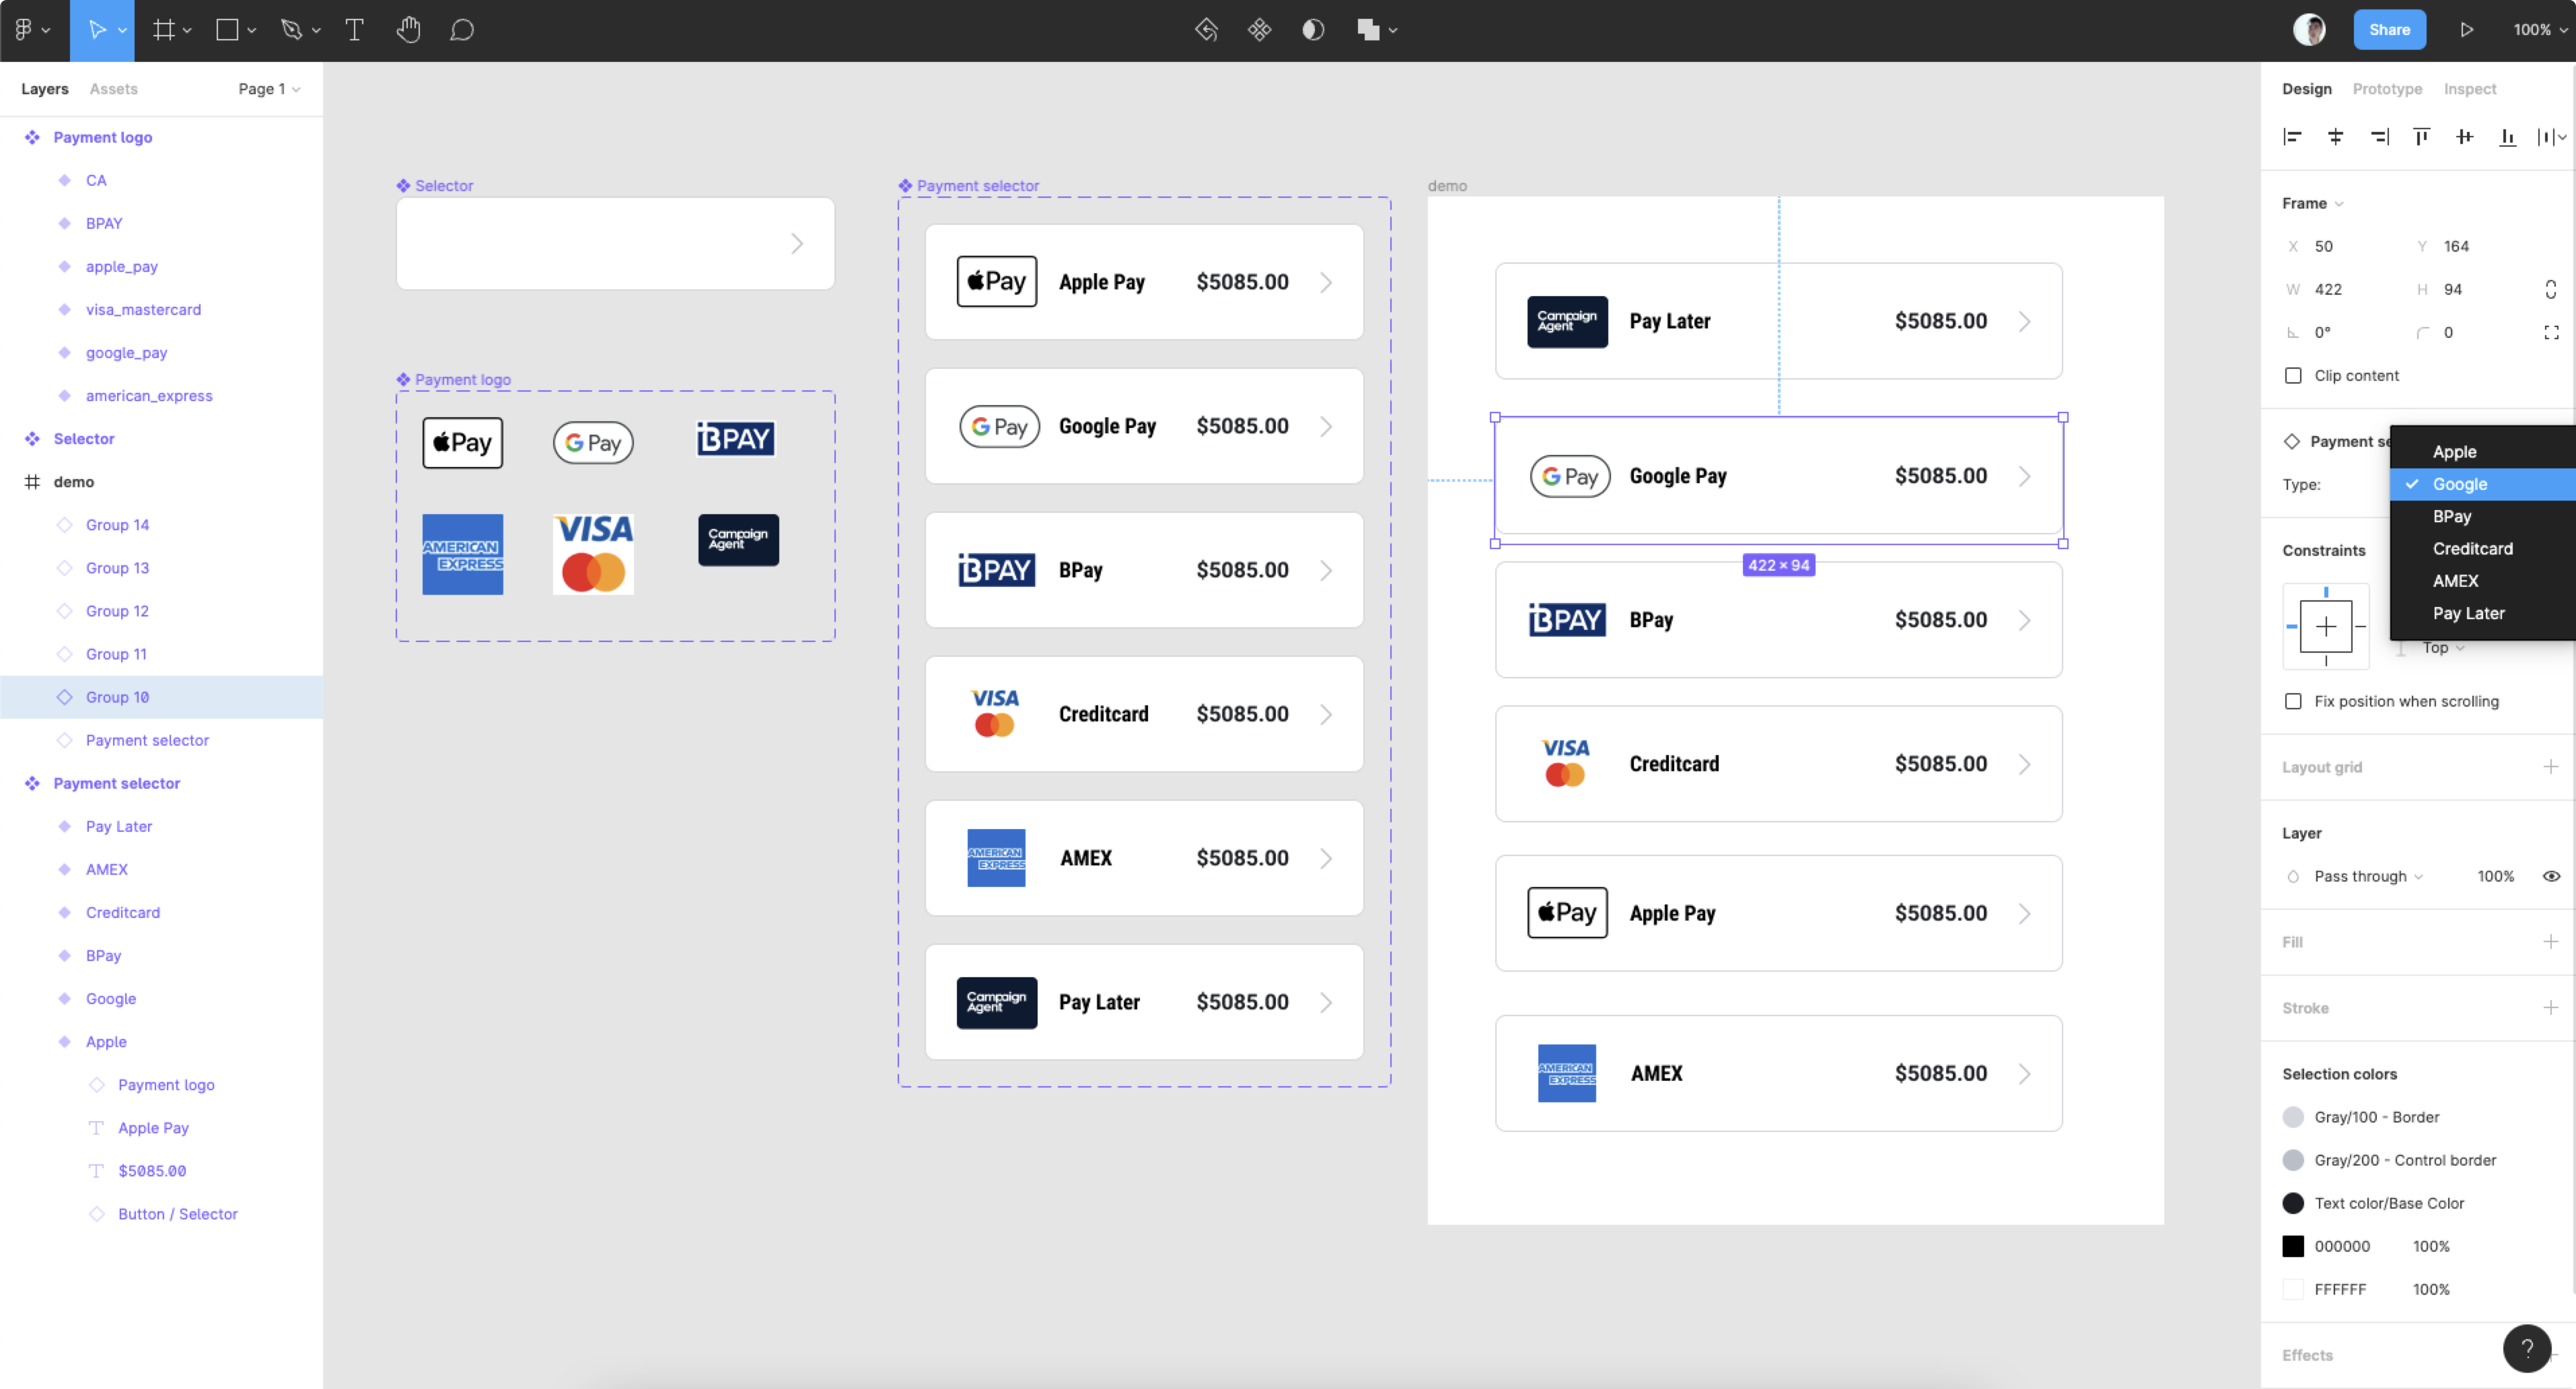The image size is (2576, 1389).
Task: Open the Figma main menu icon
Action: [x=24, y=30]
